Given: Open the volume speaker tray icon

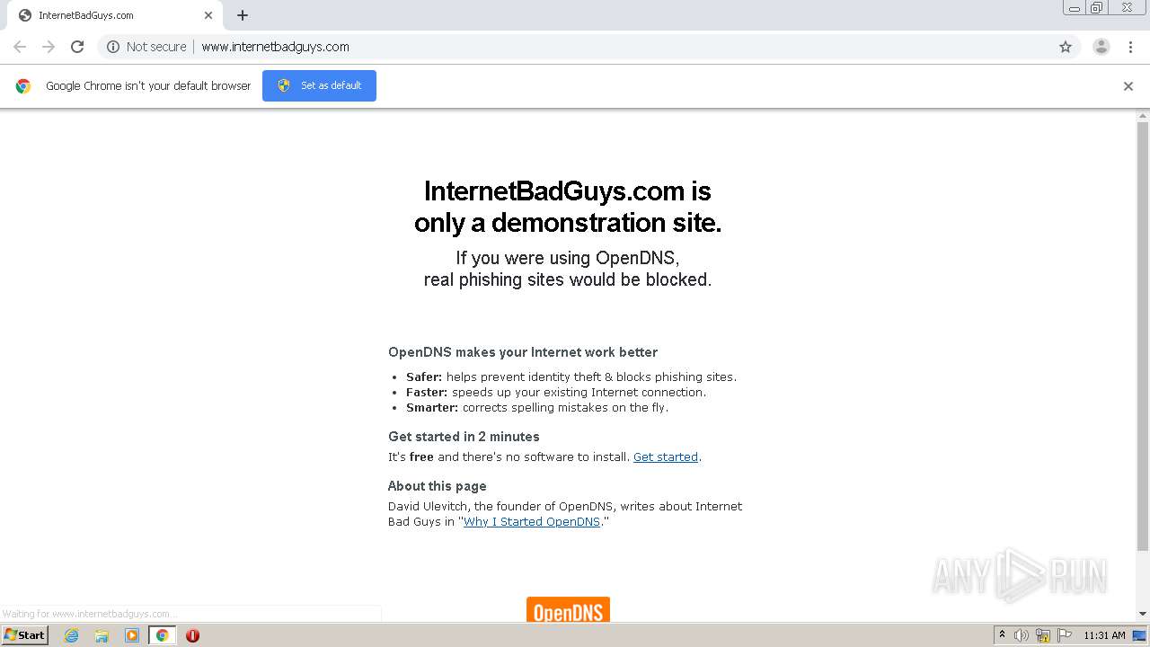Looking at the screenshot, I should point(1022,635).
